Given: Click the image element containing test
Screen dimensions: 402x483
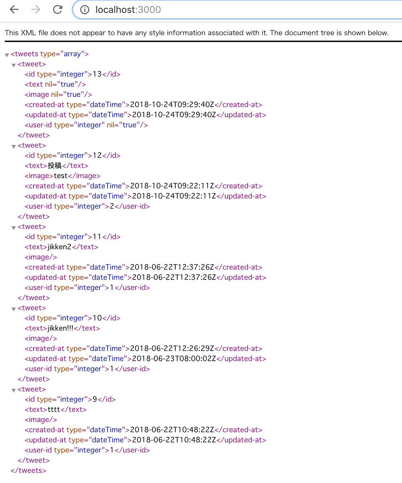Looking at the screenshot, I should [x=63, y=176].
